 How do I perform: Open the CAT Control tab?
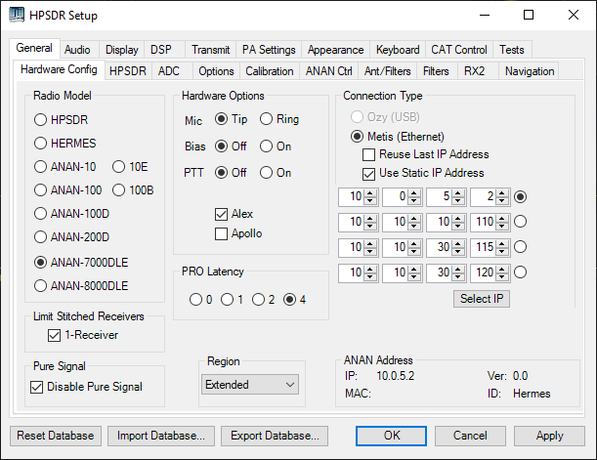tap(459, 50)
